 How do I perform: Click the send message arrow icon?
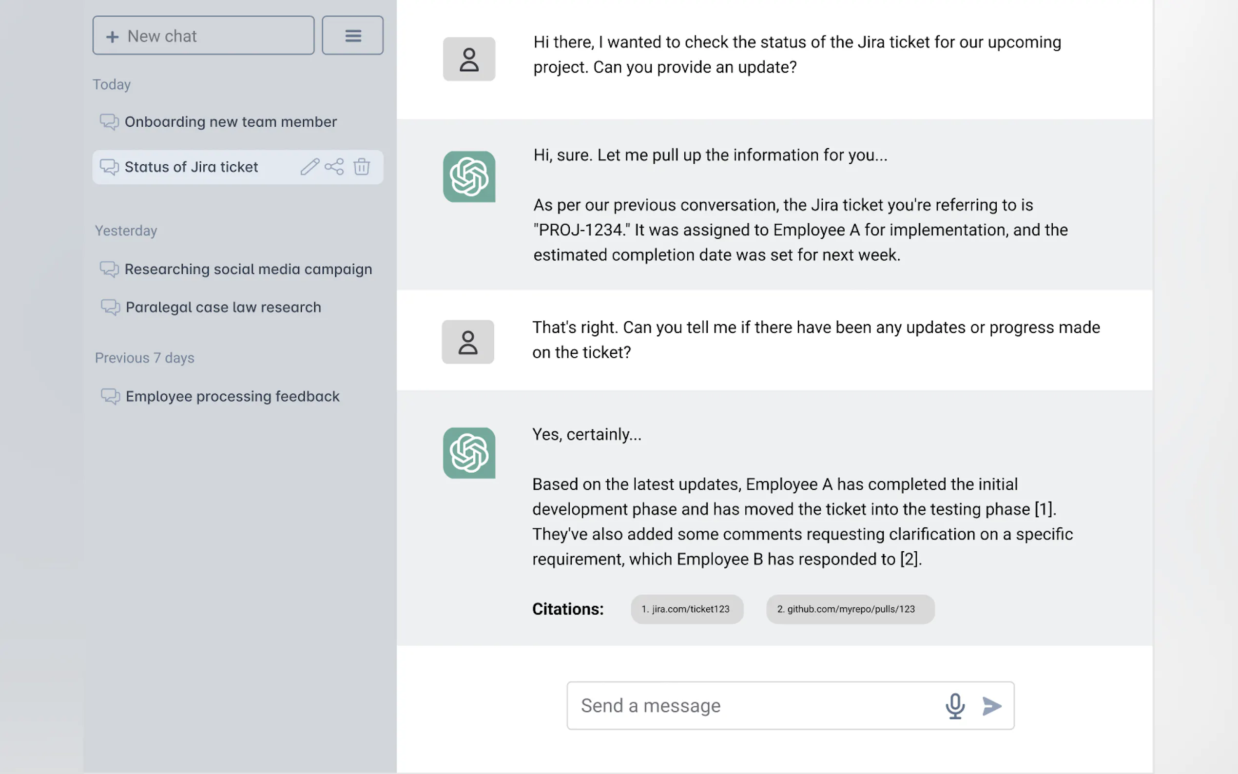click(991, 706)
